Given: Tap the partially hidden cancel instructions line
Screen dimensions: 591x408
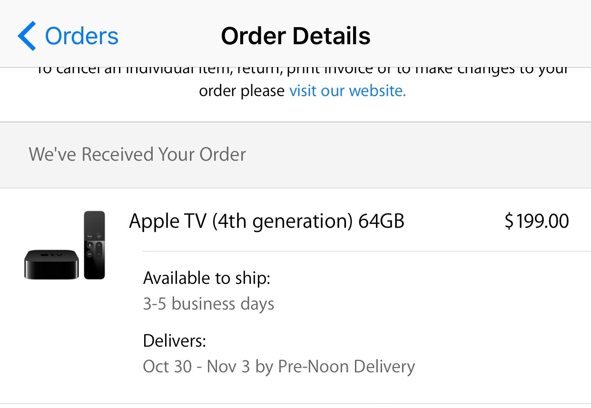Looking at the screenshot, I should [302, 70].
